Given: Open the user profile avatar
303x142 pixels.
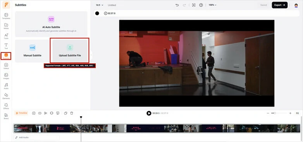Looking at the screenshot, I should click(x=296, y=5).
